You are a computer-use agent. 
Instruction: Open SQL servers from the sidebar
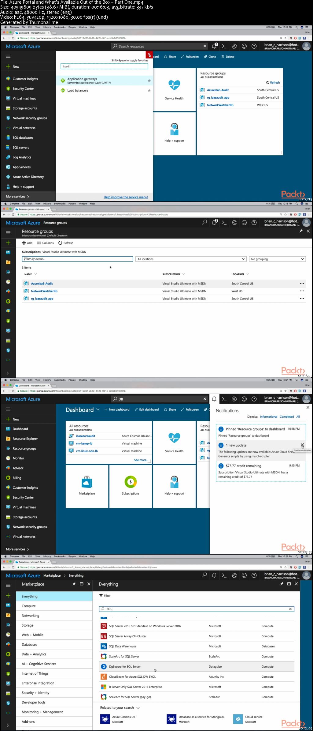click(x=20, y=147)
